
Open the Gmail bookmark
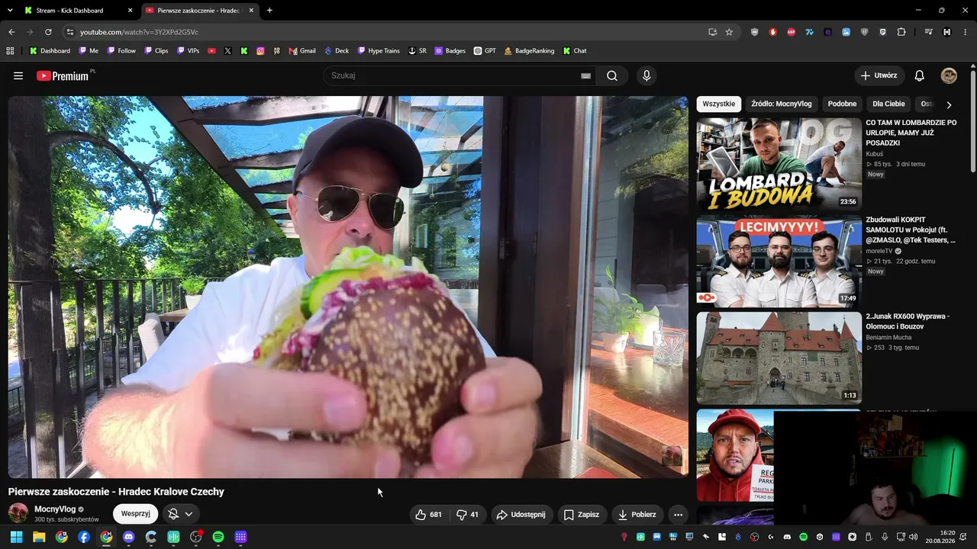(x=302, y=51)
